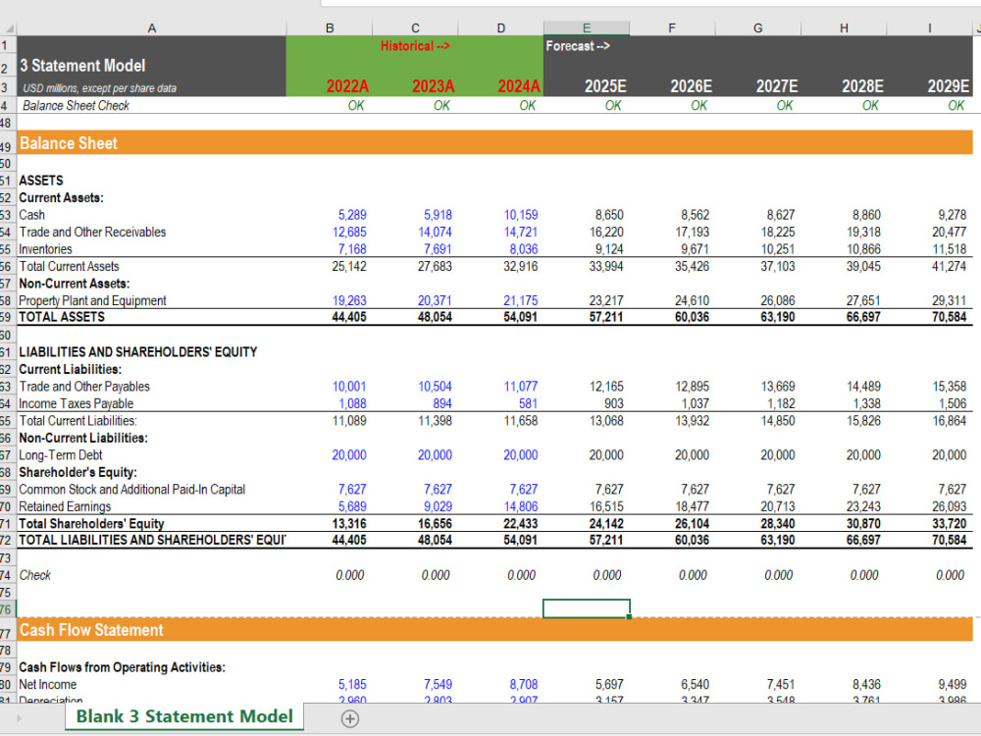Click the Trade and Other Payables label
This screenshot has width=981, height=736.
[x=84, y=386]
